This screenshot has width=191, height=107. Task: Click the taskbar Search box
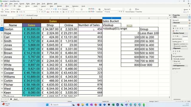[x=61, y=105]
